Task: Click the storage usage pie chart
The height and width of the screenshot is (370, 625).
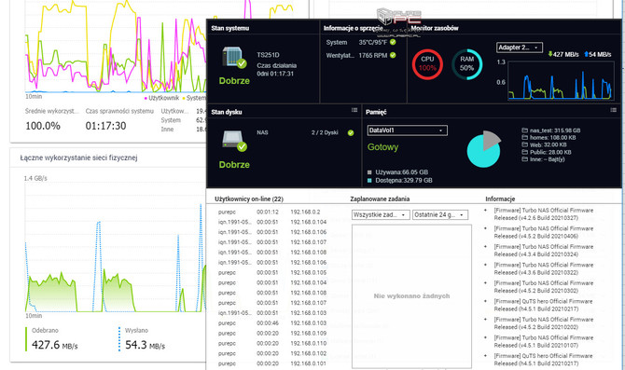Action: [x=483, y=149]
